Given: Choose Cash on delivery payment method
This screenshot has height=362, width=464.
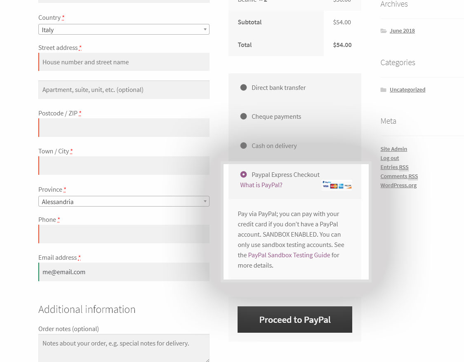Looking at the screenshot, I should tap(243, 146).
